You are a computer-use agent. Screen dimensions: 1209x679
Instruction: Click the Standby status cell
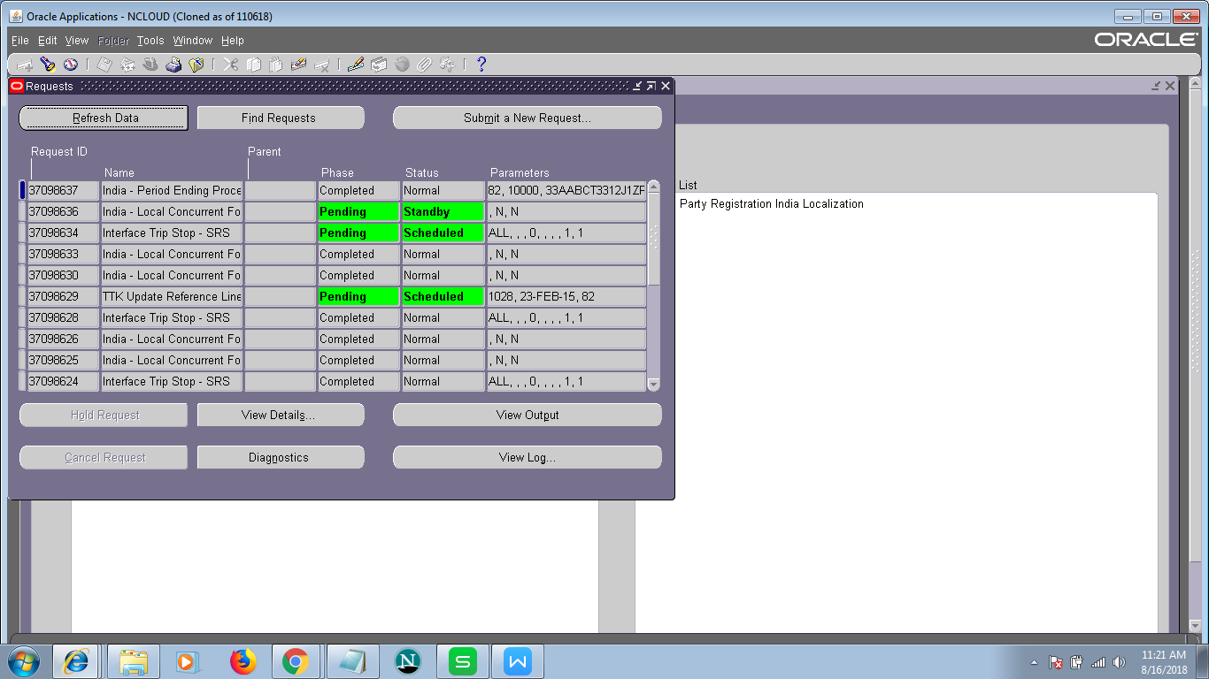(443, 211)
